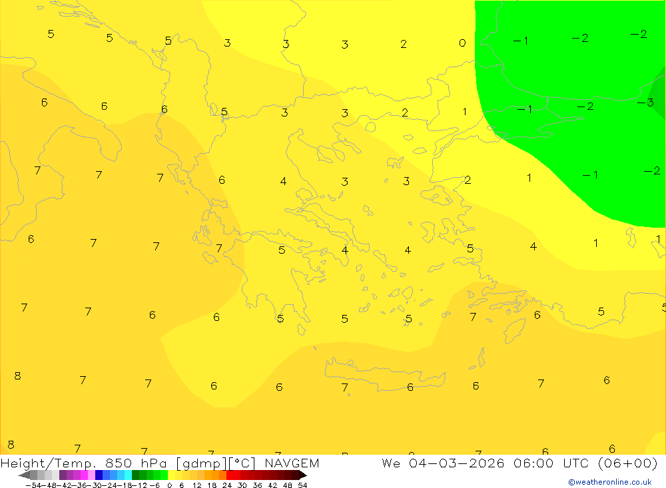Image resolution: width=666 pixels, height=488 pixels.
Task: Click the '24' legend scale label
Action: tap(227, 485)
